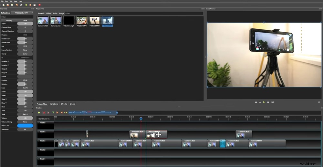Click the Redo arrow in the toolbar
This screenshot has height=167, width=323.
[x=21, y=5]
